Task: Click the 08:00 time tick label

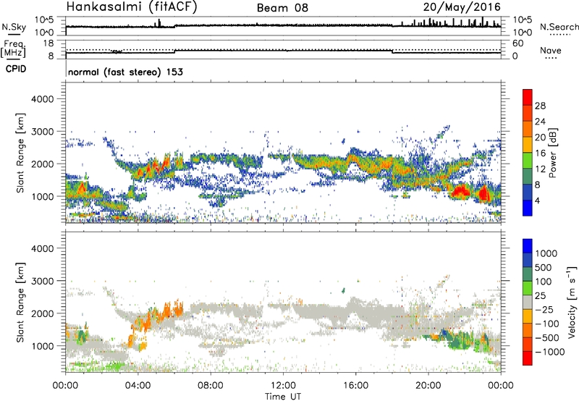Action: pyautogui.click(x=211, y=386)
